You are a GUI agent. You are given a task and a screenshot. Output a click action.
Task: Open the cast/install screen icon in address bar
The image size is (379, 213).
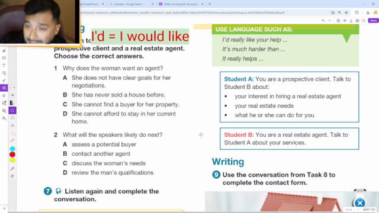pos(333,12)
